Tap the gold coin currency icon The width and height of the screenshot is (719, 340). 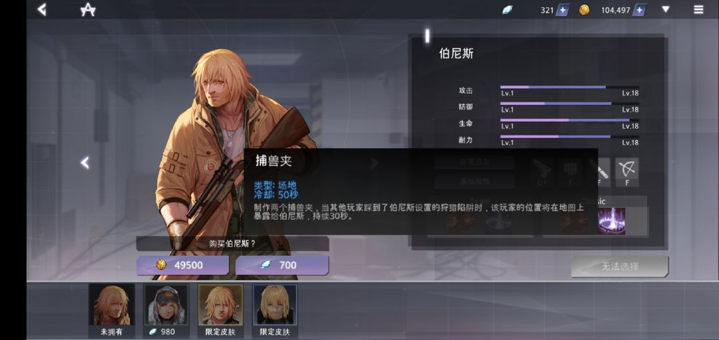point(585,10)
